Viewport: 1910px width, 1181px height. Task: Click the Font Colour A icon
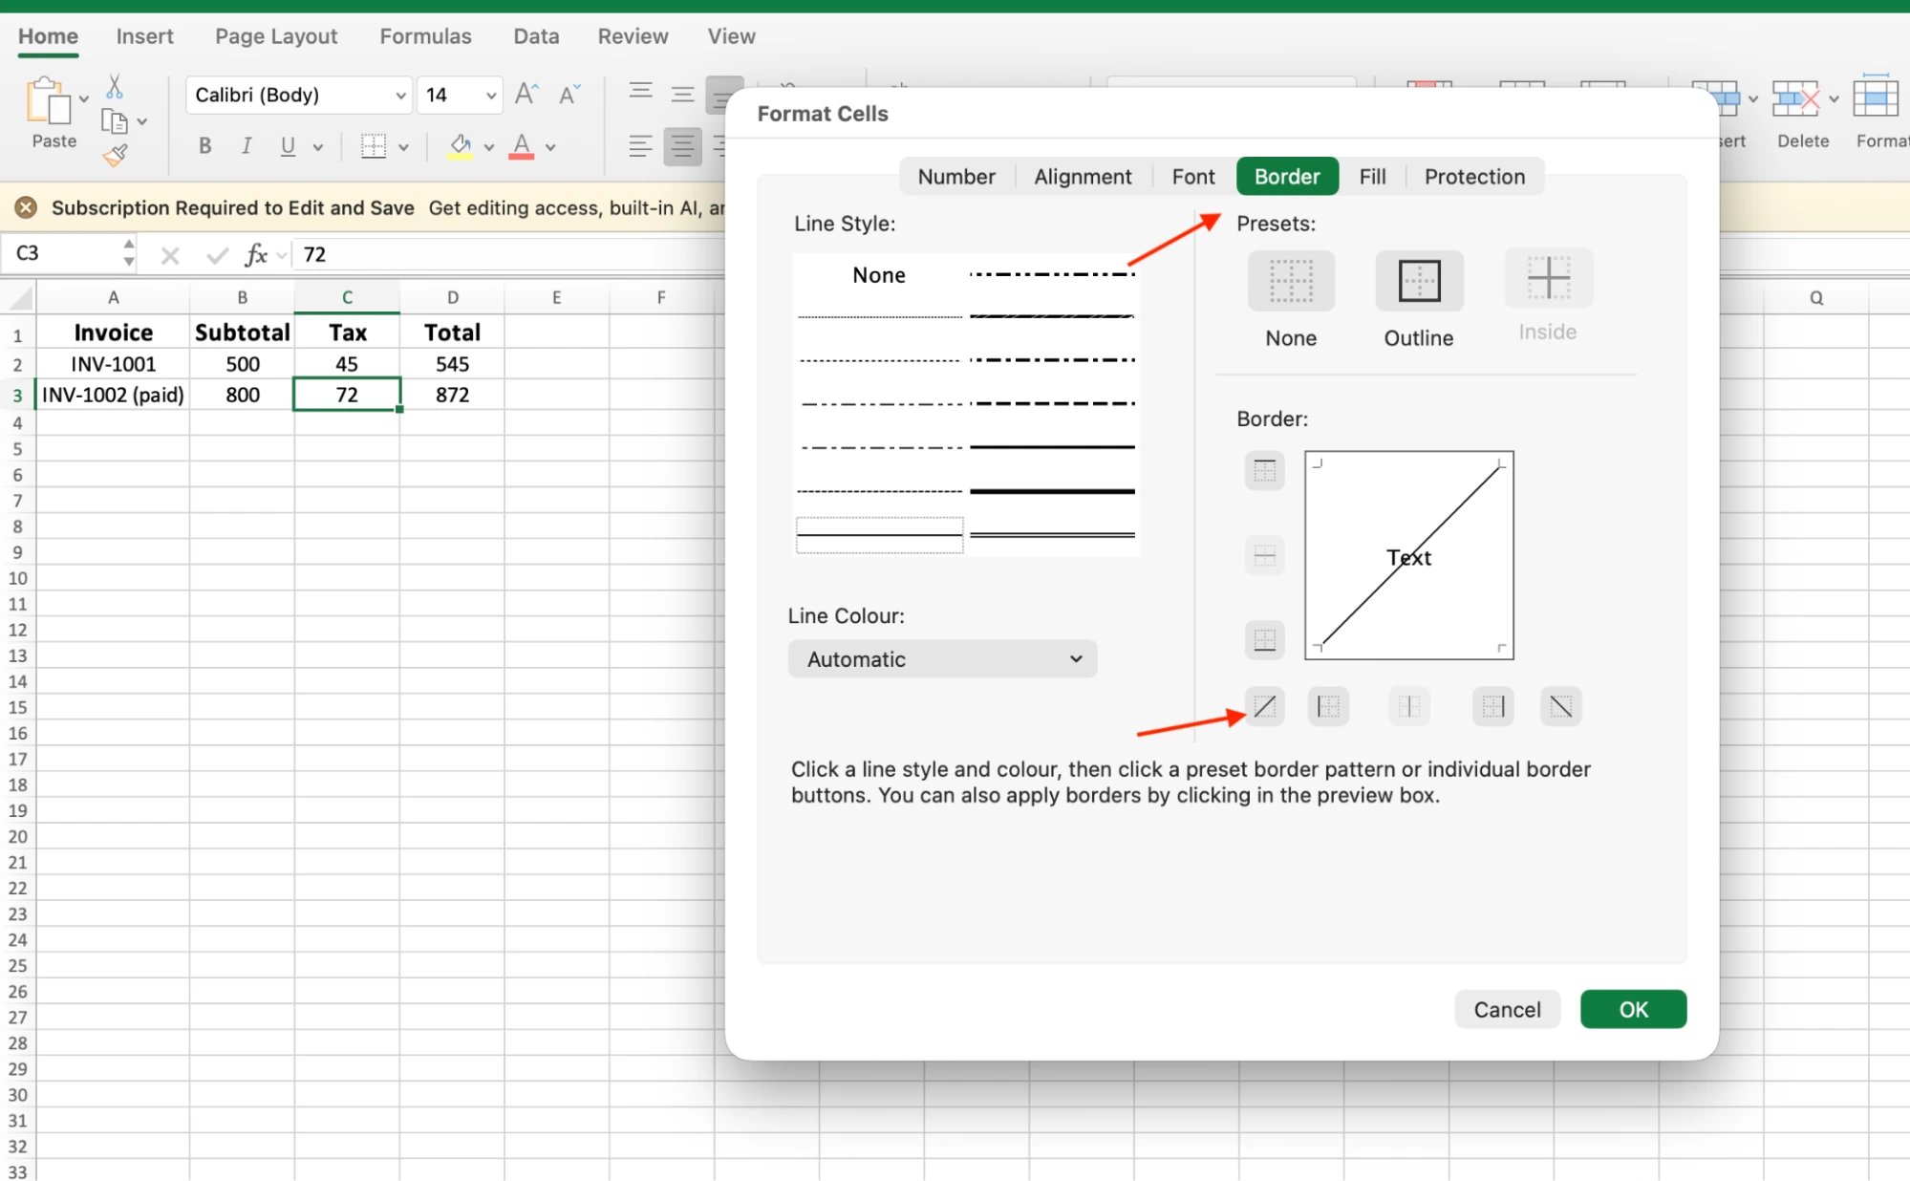pyautogui.click(x=522, y=146)
